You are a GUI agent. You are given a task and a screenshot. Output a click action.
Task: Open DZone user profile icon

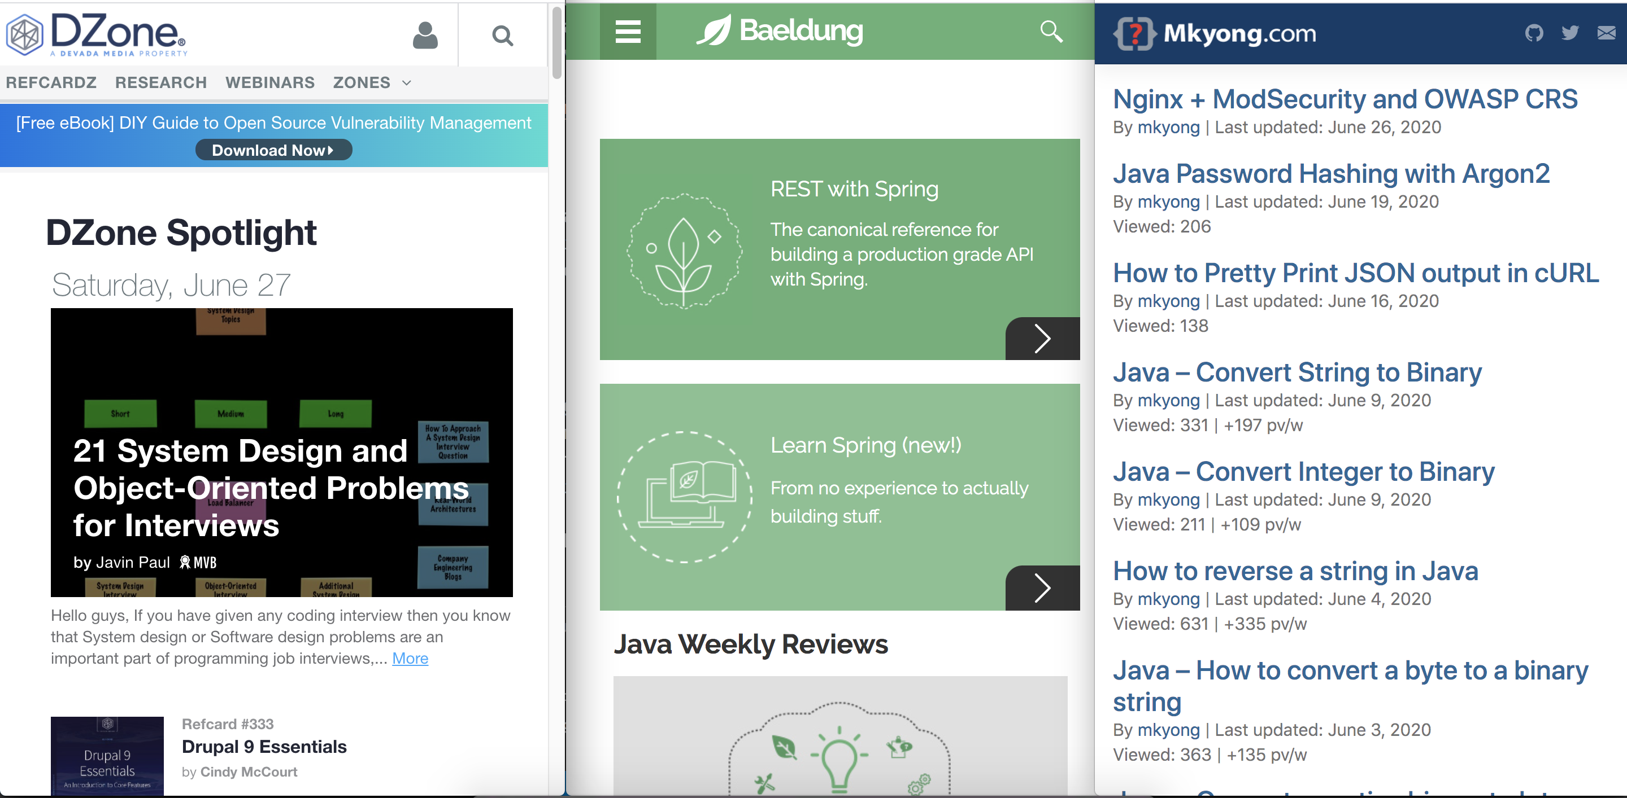point(425,36)
